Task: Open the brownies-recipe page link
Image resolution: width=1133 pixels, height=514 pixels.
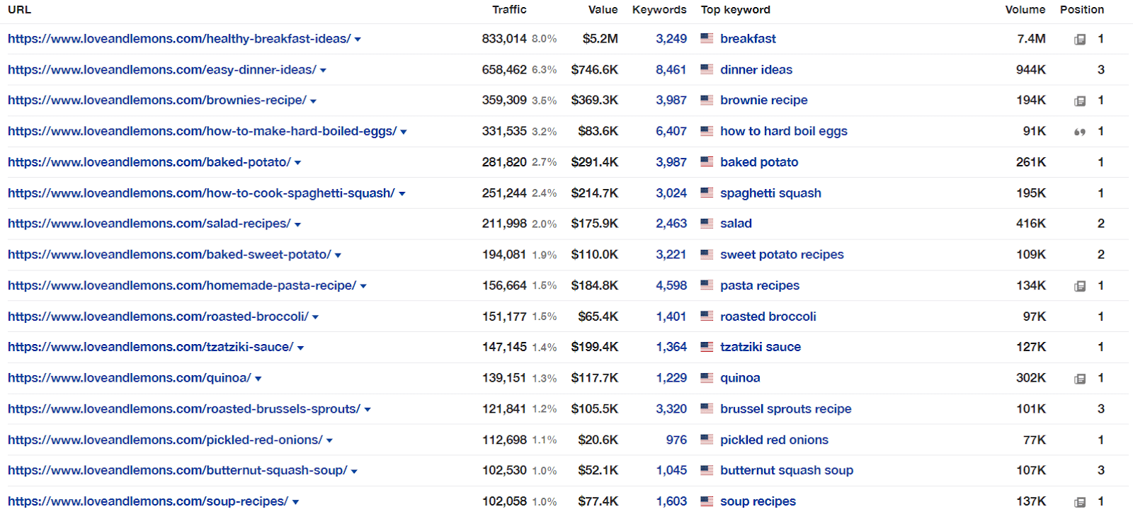Action: (x=157, y=100)
